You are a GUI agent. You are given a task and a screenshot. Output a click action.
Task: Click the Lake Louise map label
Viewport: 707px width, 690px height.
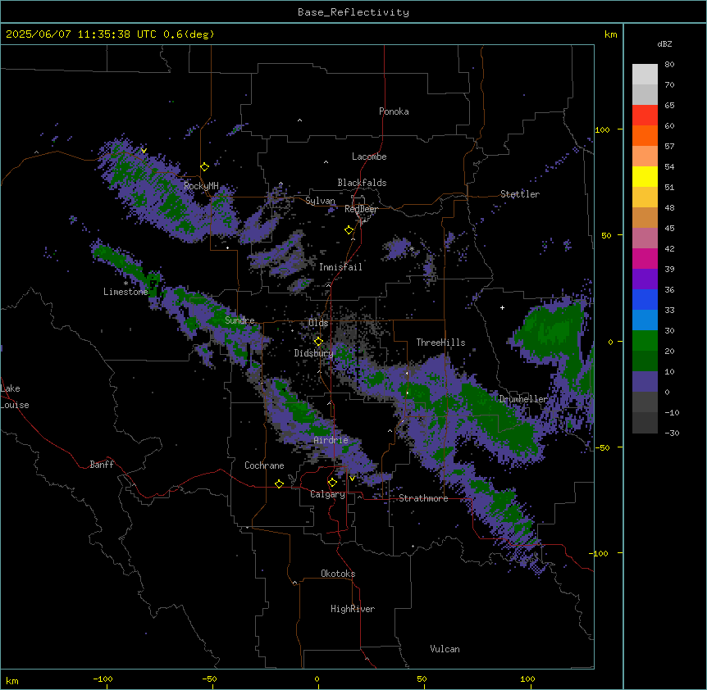[x=15, y=397]
